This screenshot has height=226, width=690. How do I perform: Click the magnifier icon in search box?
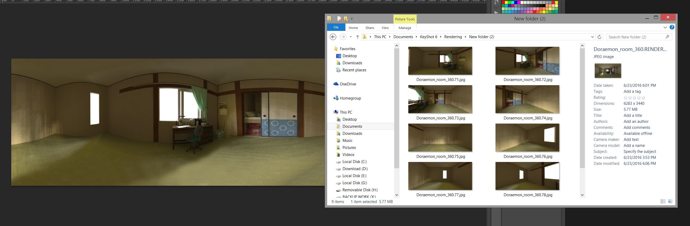[x=667, y=37]
